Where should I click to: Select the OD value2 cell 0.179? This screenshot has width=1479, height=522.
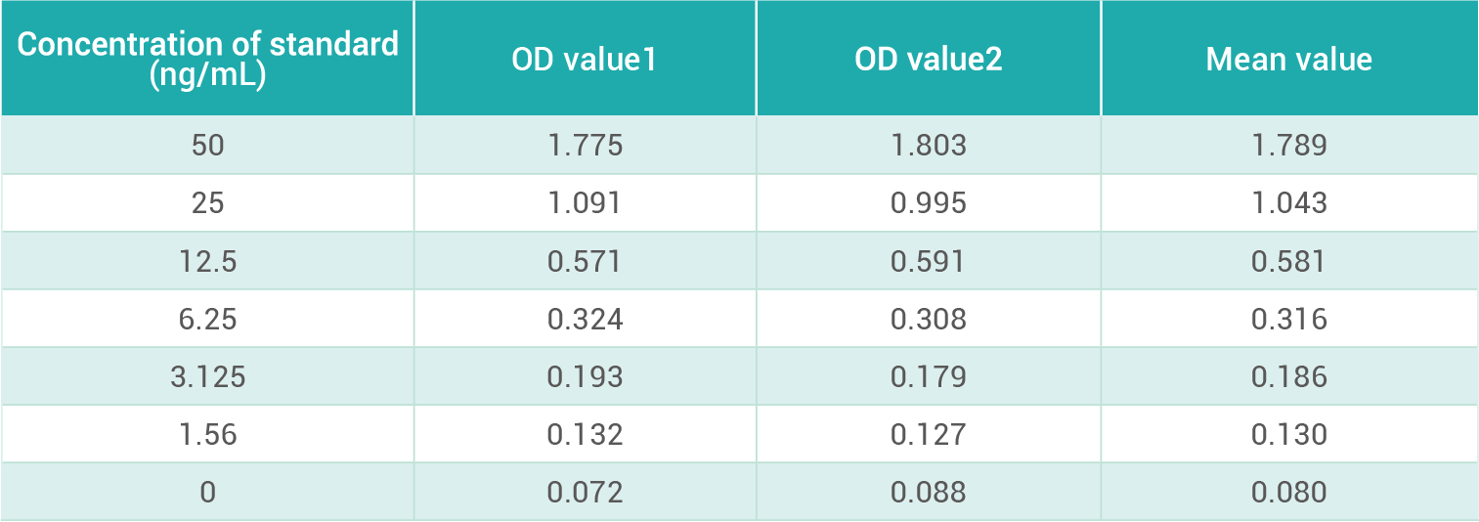(928, 376)
